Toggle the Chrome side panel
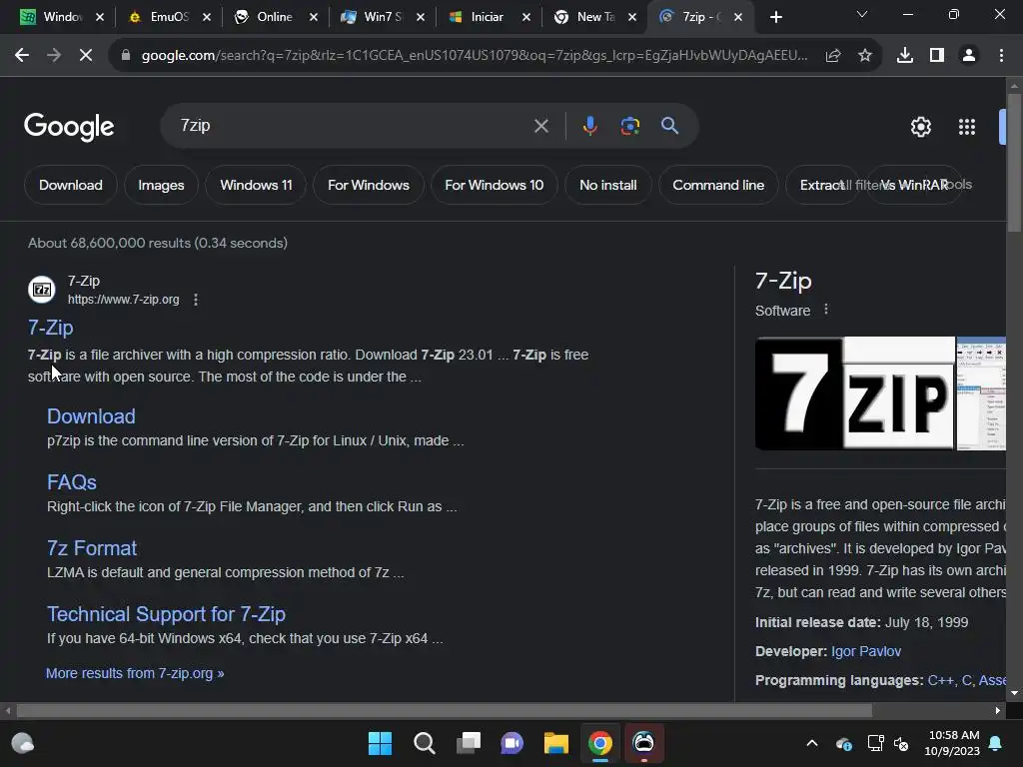Screen dimensions: 1023x767 point(937,56)
